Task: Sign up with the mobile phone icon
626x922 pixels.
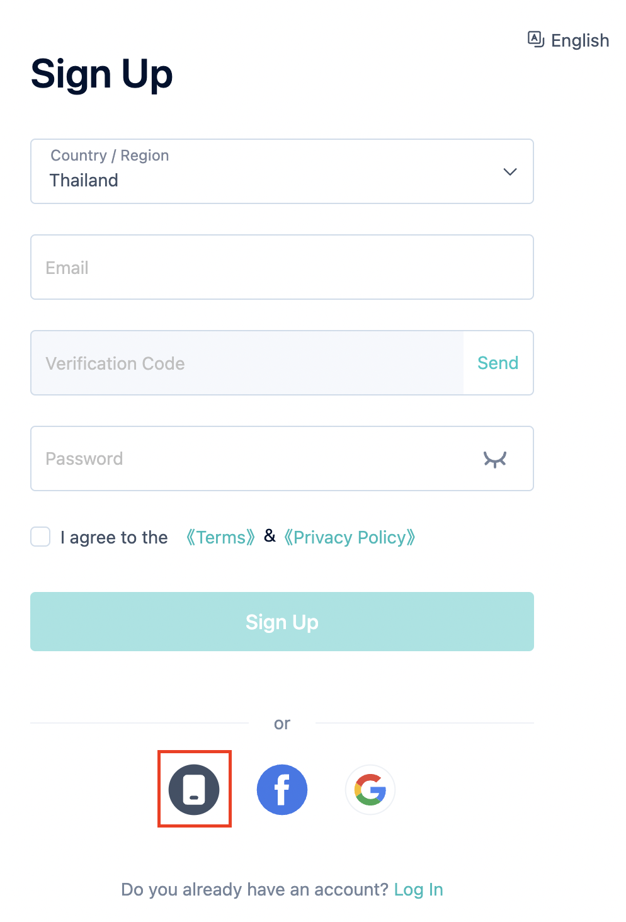Action: [194, 789]
